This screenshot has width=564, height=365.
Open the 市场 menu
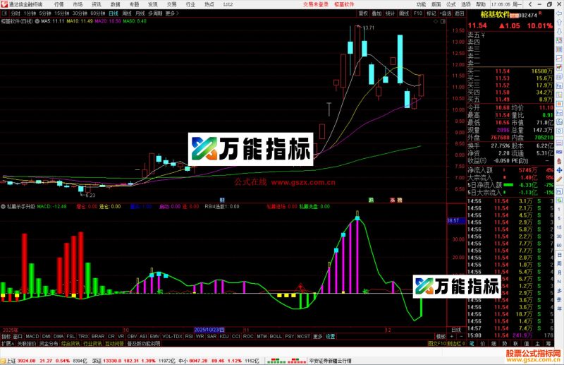[78, 4]
